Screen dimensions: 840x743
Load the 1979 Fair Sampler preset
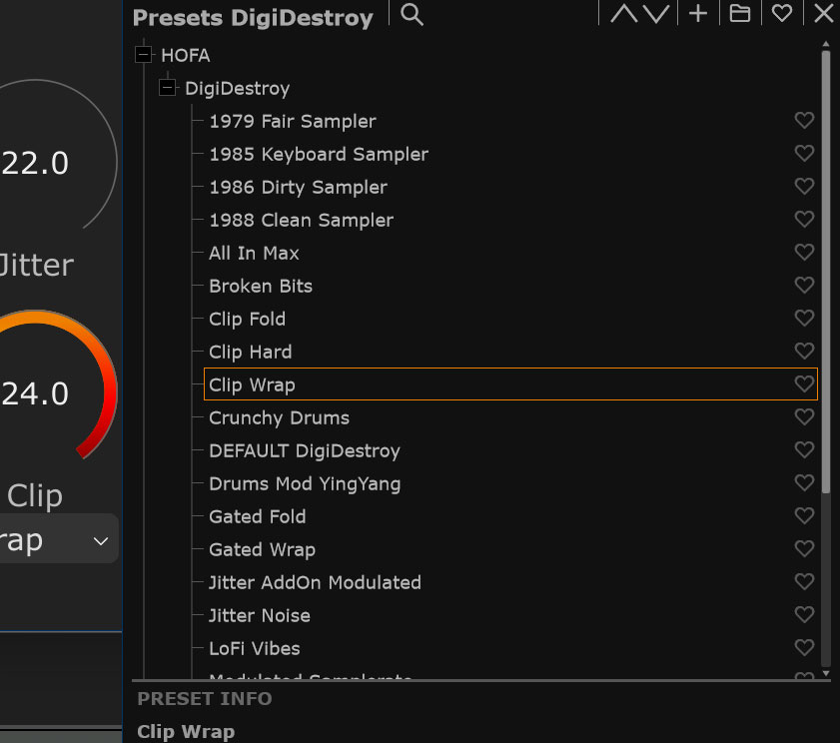coord(293,121)
